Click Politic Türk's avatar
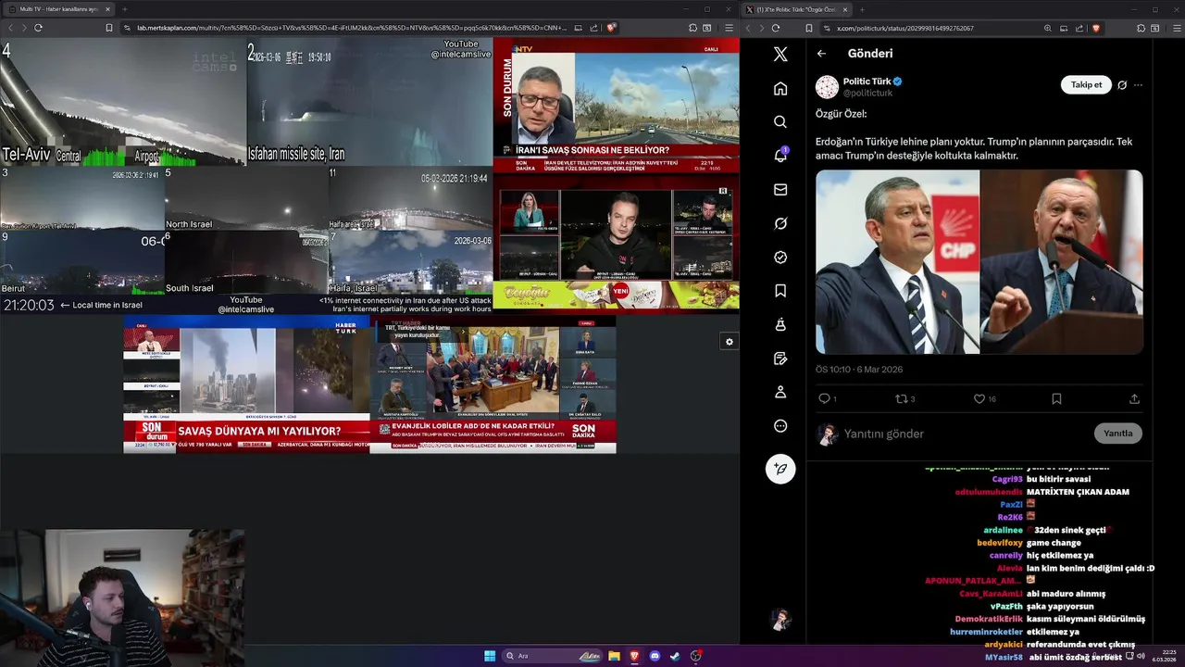The image size is (1185, 667). click(827, 87)
